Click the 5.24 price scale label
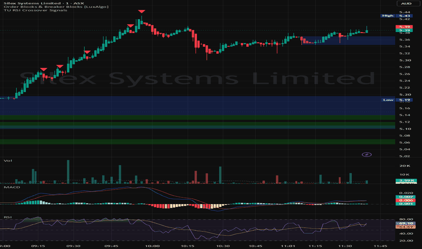Screen dimensions: 422x249 (405, 81)
